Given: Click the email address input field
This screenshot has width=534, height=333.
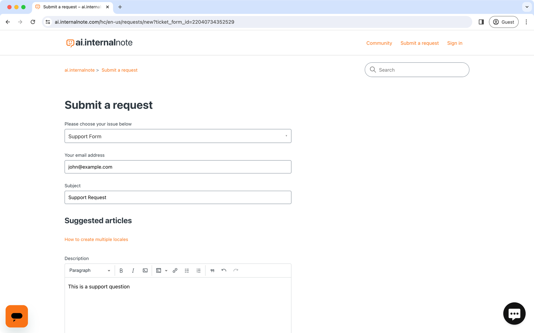Looking at the screenshot, I should pos(178,167).
